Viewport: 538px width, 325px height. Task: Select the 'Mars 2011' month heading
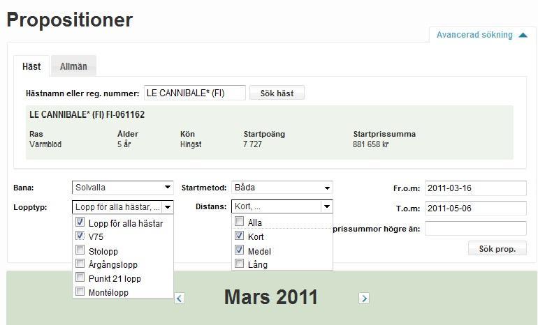point(271,297)
